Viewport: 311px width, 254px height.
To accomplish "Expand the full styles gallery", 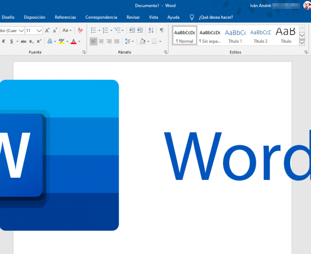I will pyautogui.click(x=302, y=43).
